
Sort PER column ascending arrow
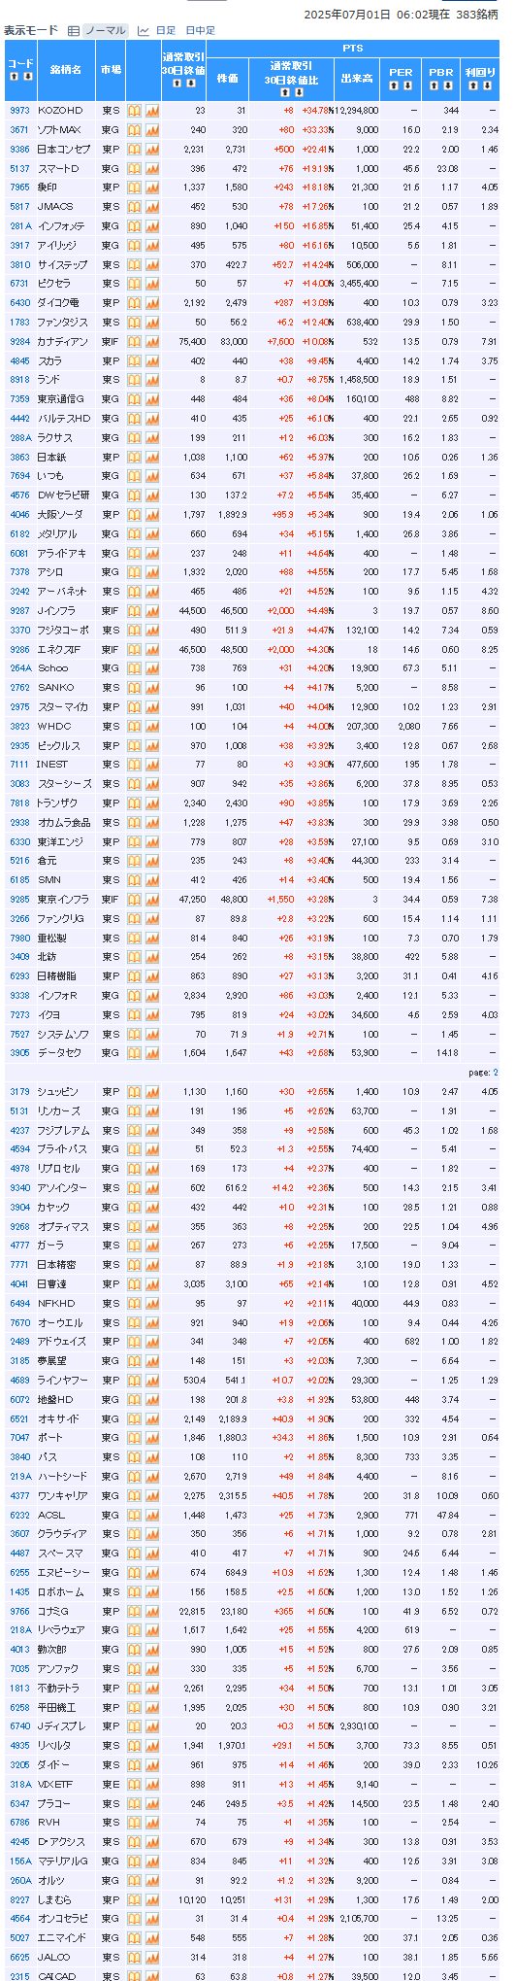[x=394, y=85]
